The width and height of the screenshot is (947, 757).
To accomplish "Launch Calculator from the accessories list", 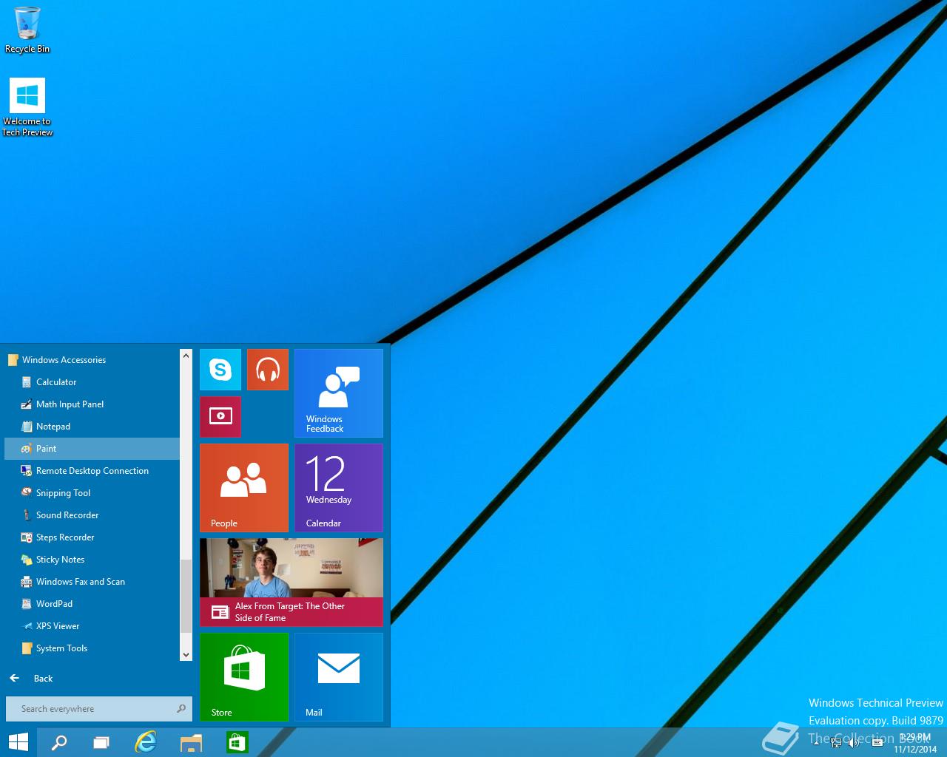I will [x=92, y=382].
